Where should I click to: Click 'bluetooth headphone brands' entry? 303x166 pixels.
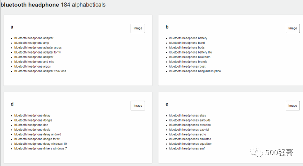tap(188, 62)
